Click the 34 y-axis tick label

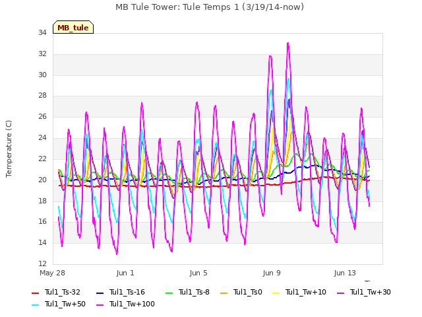tap(42, 33)
